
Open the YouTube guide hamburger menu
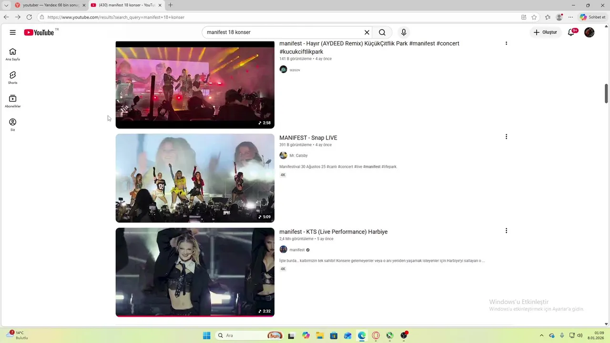(x=12, y=32)
